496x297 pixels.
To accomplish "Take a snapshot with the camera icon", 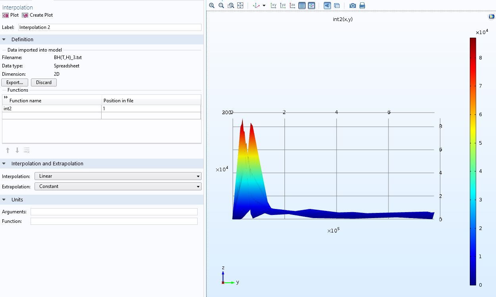I will coord(352,6).
